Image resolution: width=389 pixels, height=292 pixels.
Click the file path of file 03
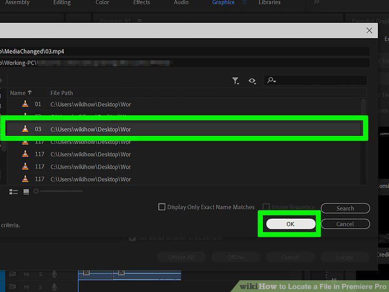click(90, 129)
